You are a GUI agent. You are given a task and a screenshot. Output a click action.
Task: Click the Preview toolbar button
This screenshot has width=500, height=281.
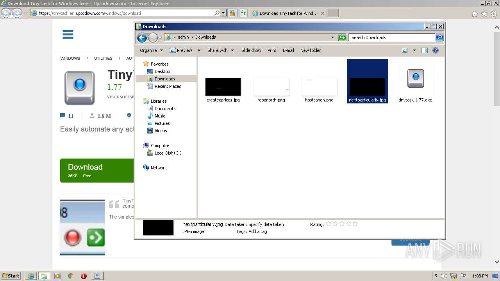(181, 50)
